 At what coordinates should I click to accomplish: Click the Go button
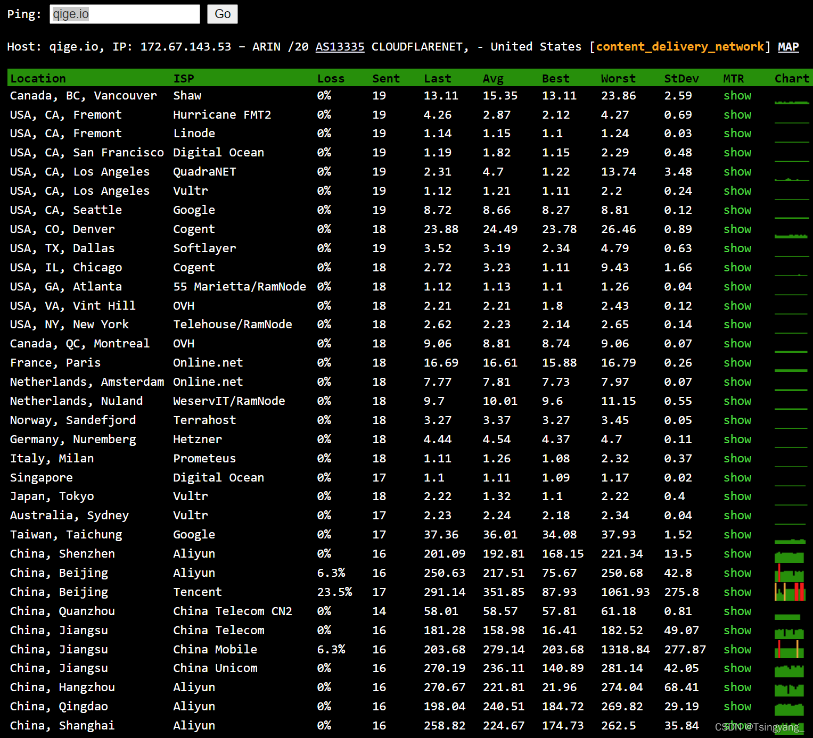click(223, 14)
